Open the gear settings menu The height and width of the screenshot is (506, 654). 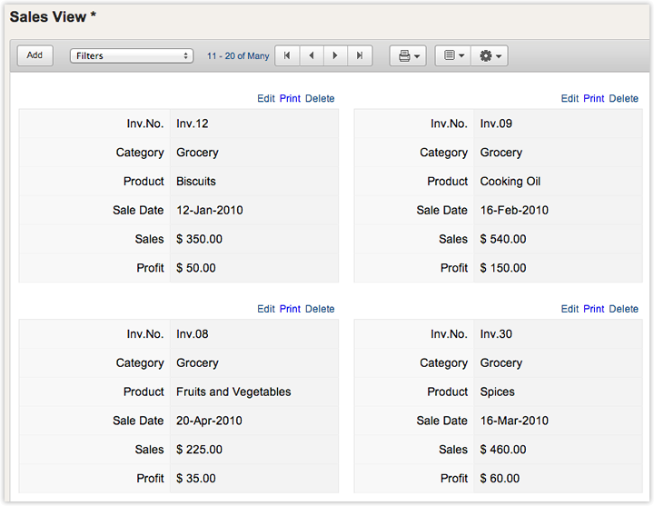pos(490,55)
